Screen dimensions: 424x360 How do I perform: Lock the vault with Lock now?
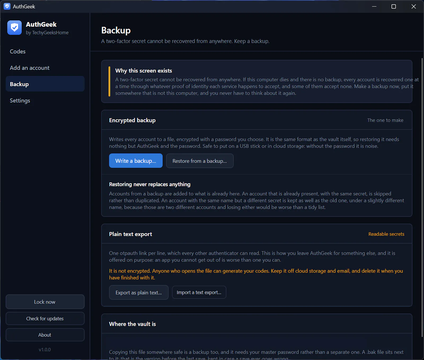point(45,302)
